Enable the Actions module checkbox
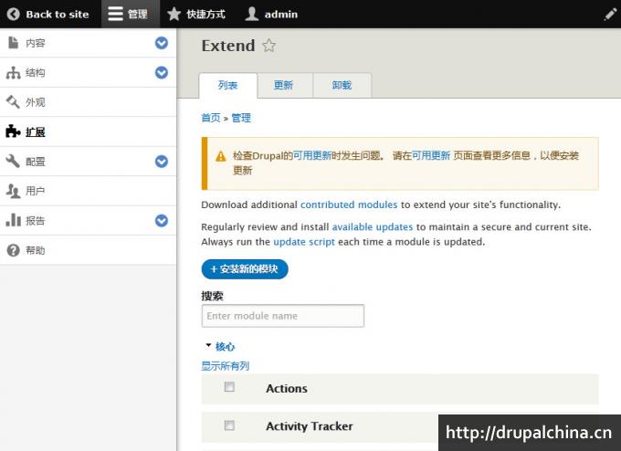Screen dimensions: 621x451 pyautogui.click(x=229, y=386)
